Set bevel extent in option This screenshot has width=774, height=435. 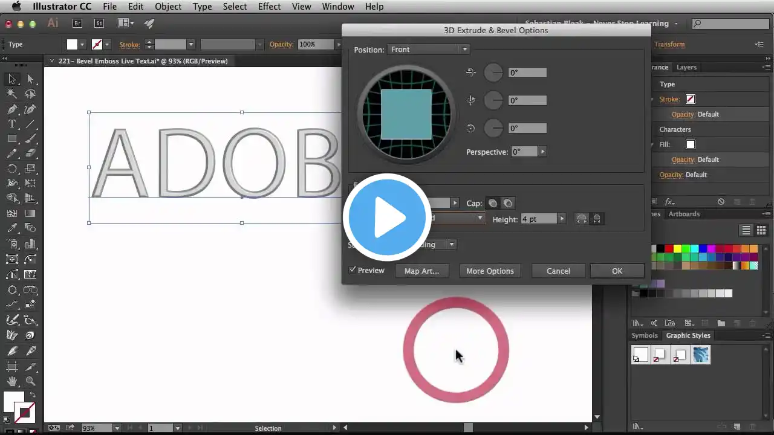pos(597,219)
